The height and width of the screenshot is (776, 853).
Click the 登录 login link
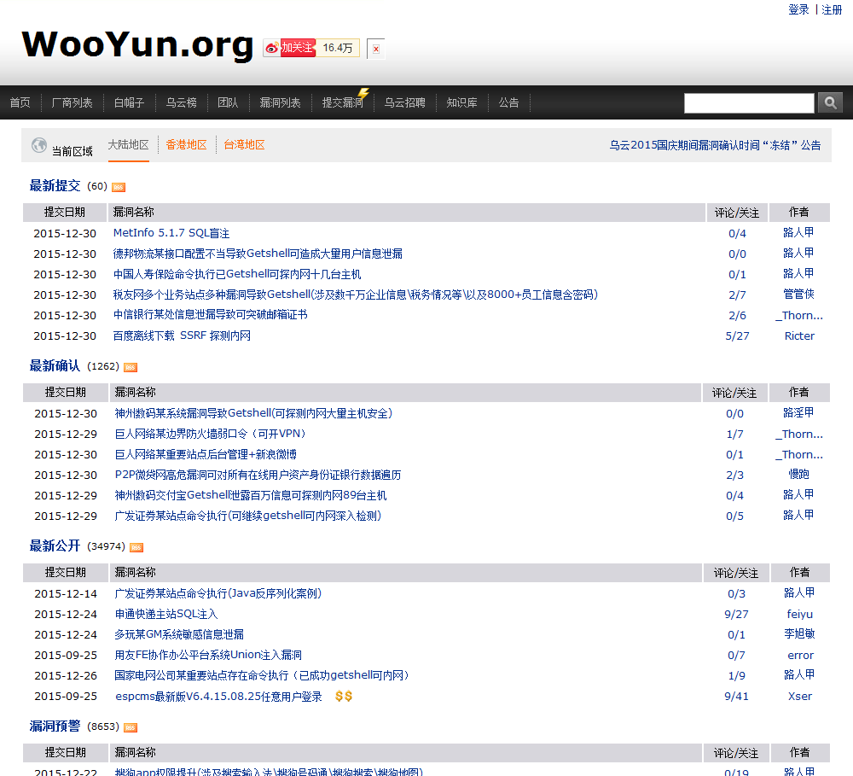(798, 9)
